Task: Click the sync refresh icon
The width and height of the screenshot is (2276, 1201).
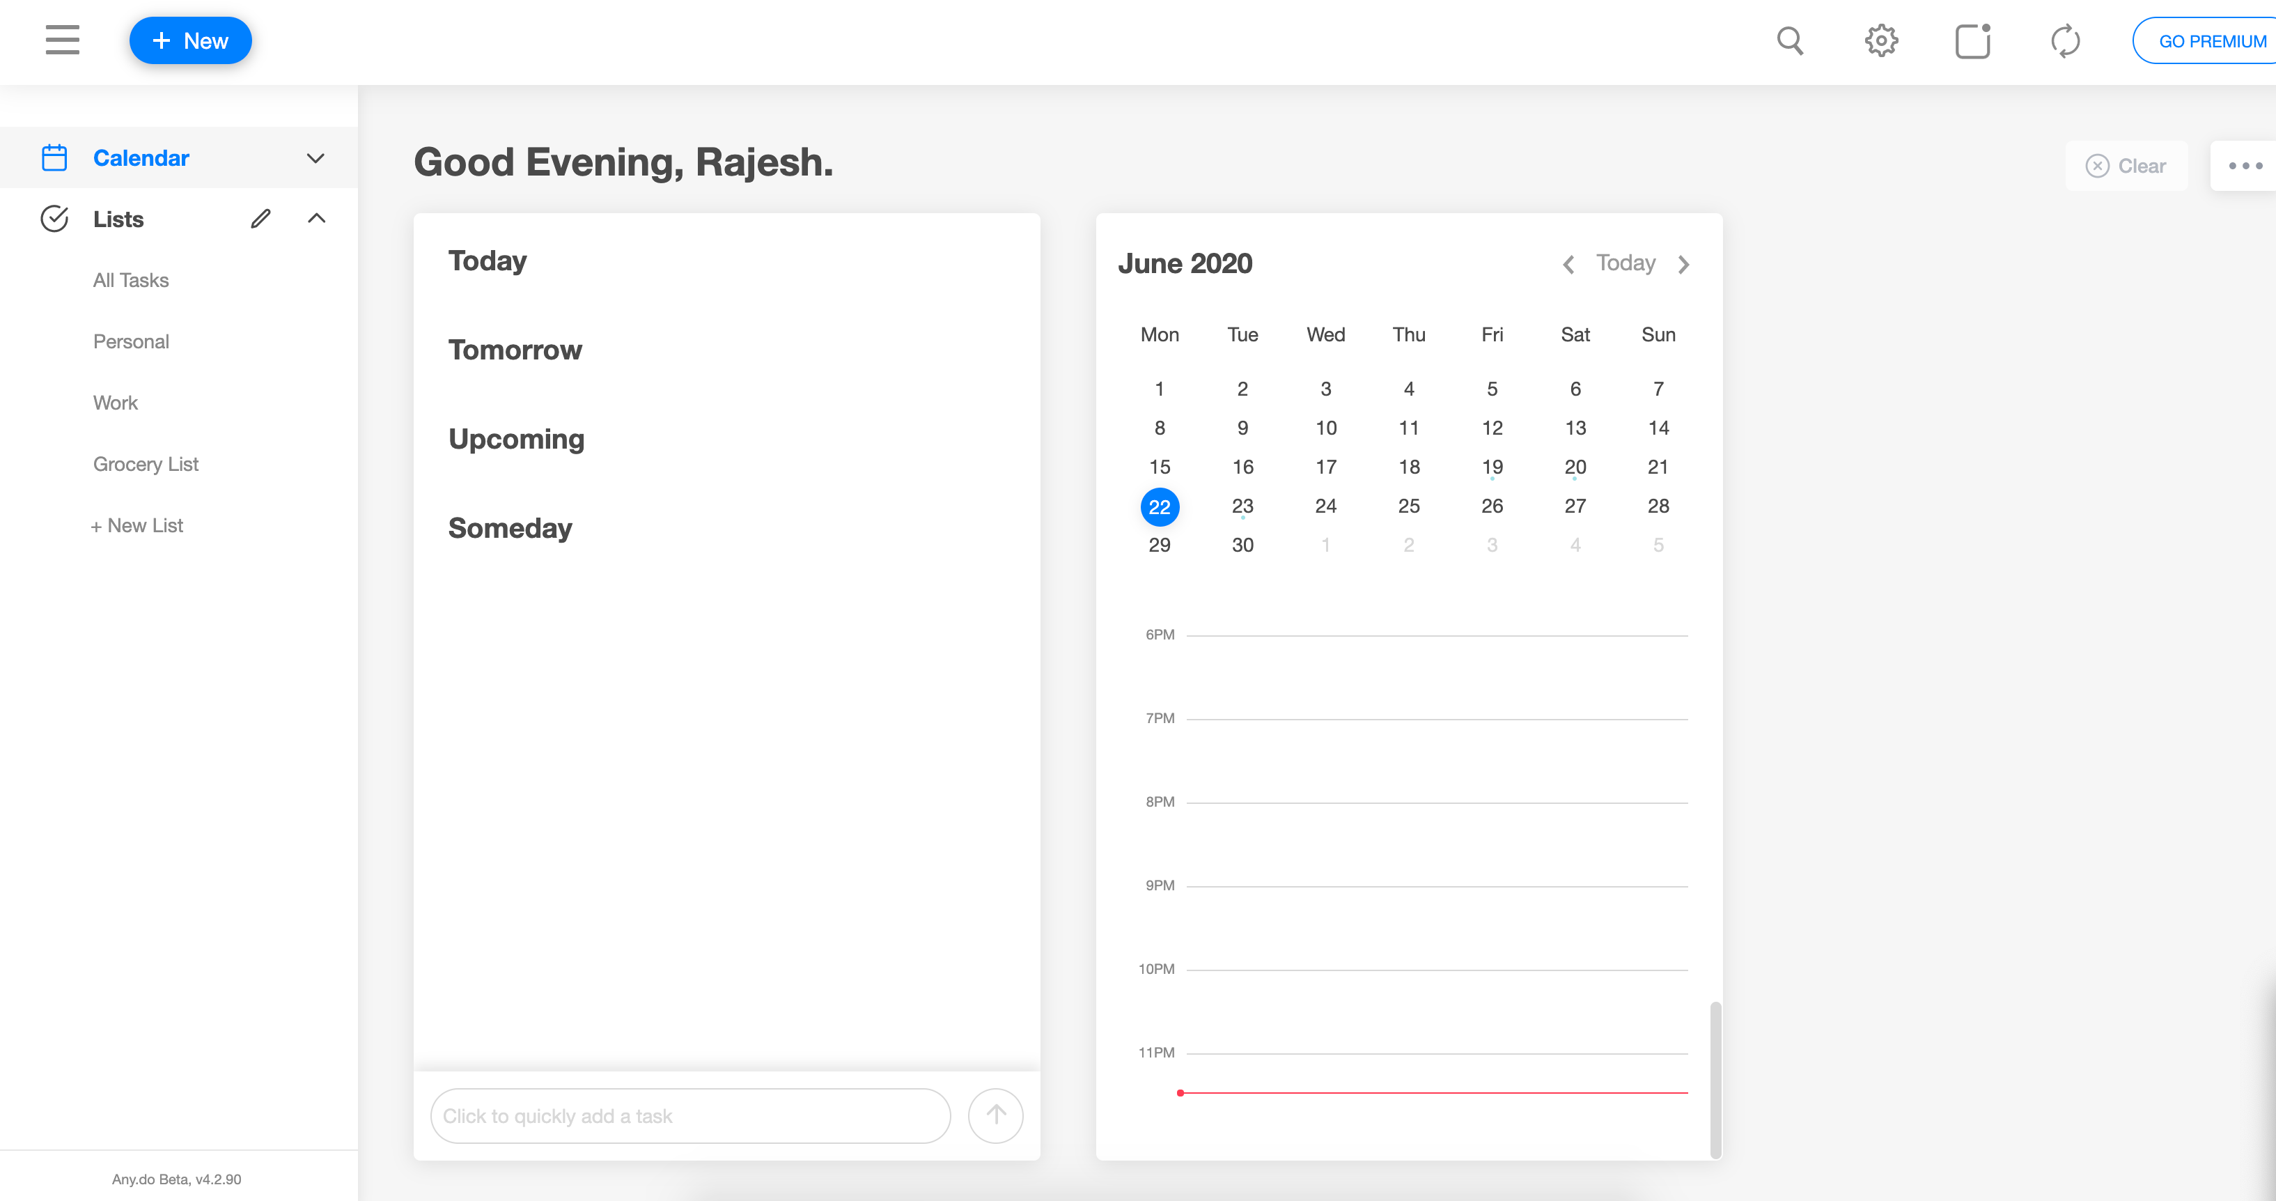Action: click(2065, 40)
